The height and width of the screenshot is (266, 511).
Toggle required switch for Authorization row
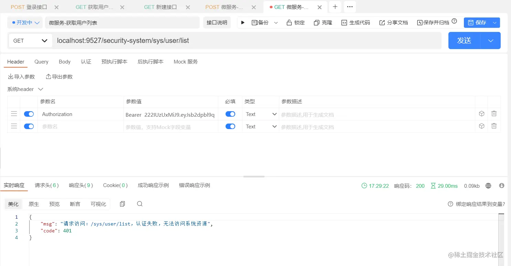230,114
